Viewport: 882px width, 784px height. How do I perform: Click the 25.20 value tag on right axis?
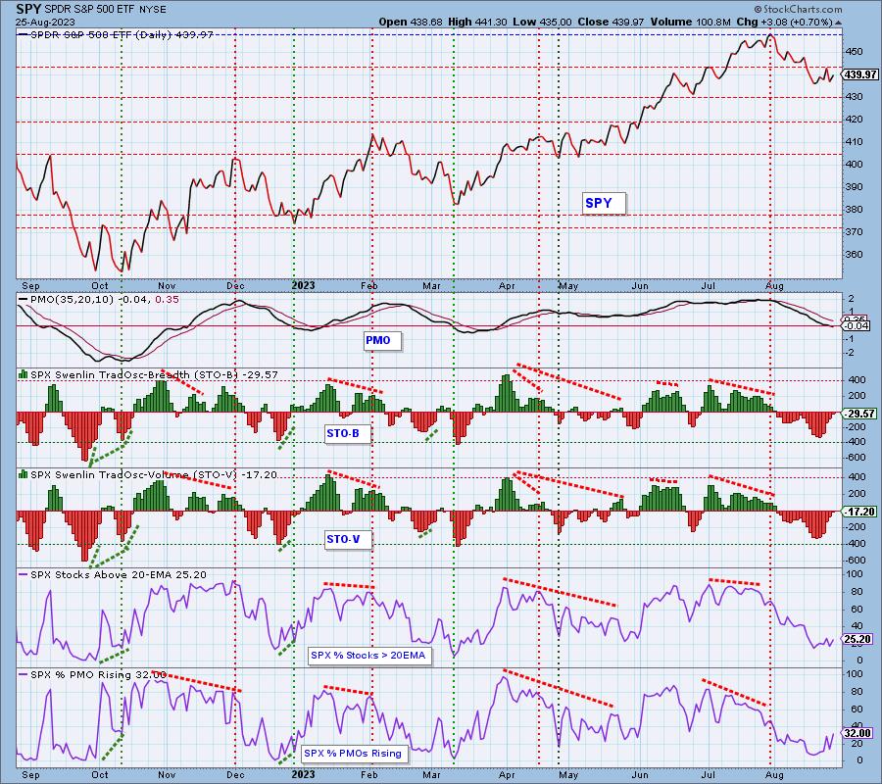point(857,640)
